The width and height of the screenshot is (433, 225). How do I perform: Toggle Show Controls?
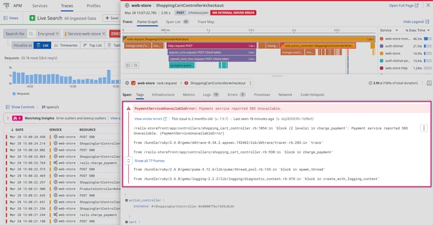coord(20,107)
